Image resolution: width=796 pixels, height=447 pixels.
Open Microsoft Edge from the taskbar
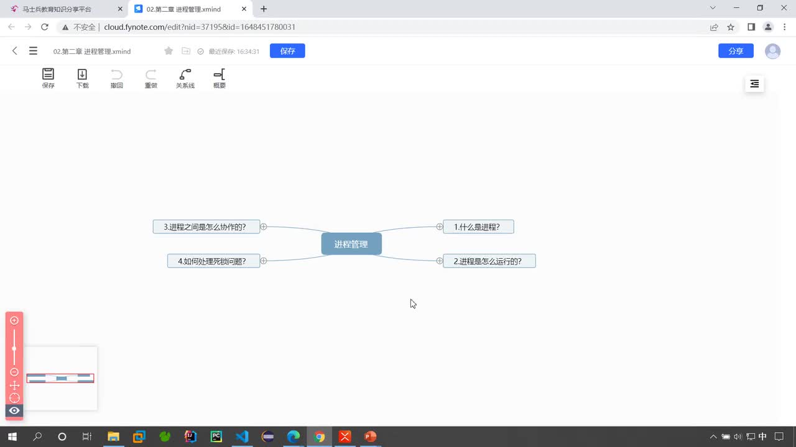tap(293, 436)
